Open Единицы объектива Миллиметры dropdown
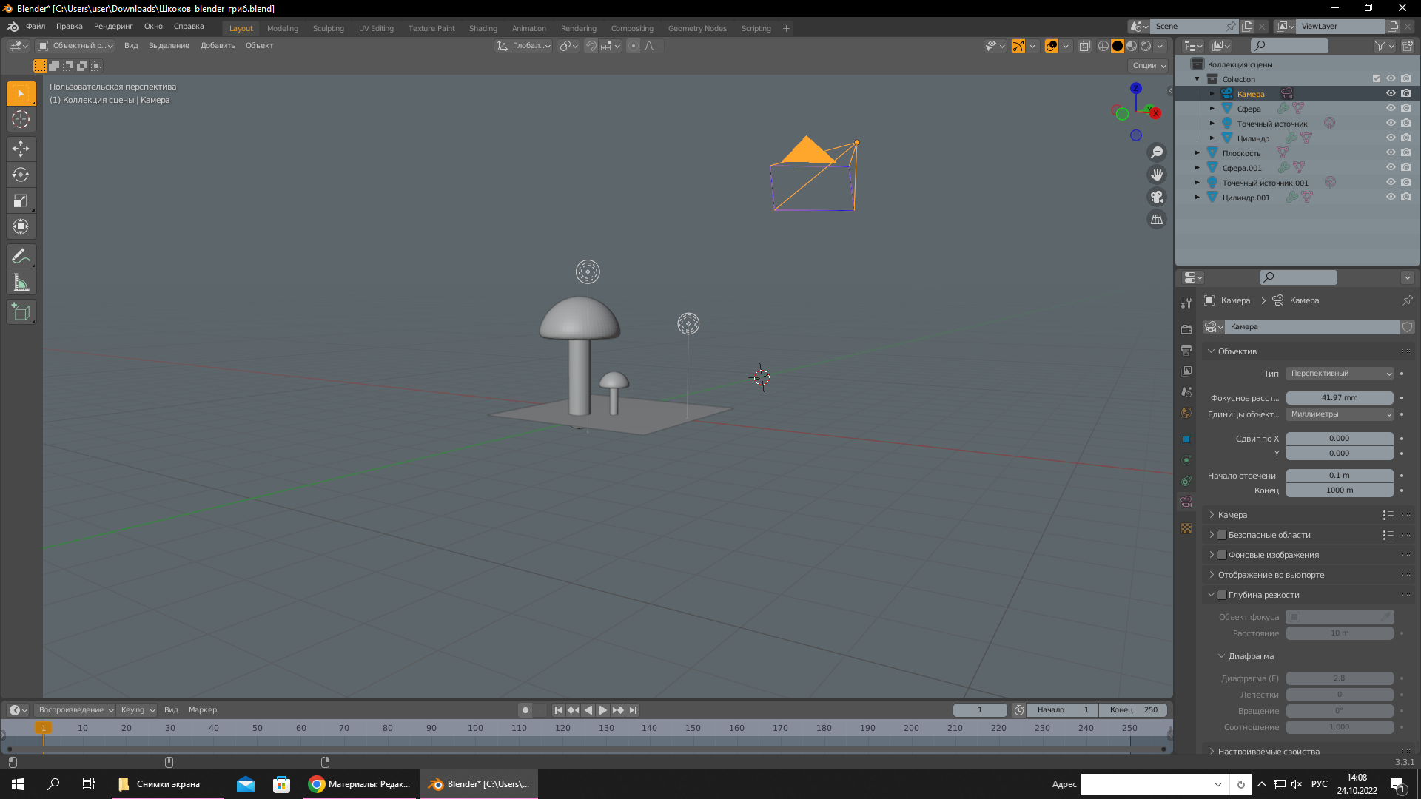Viewport: 1421px width, 799px height. 1340,414
